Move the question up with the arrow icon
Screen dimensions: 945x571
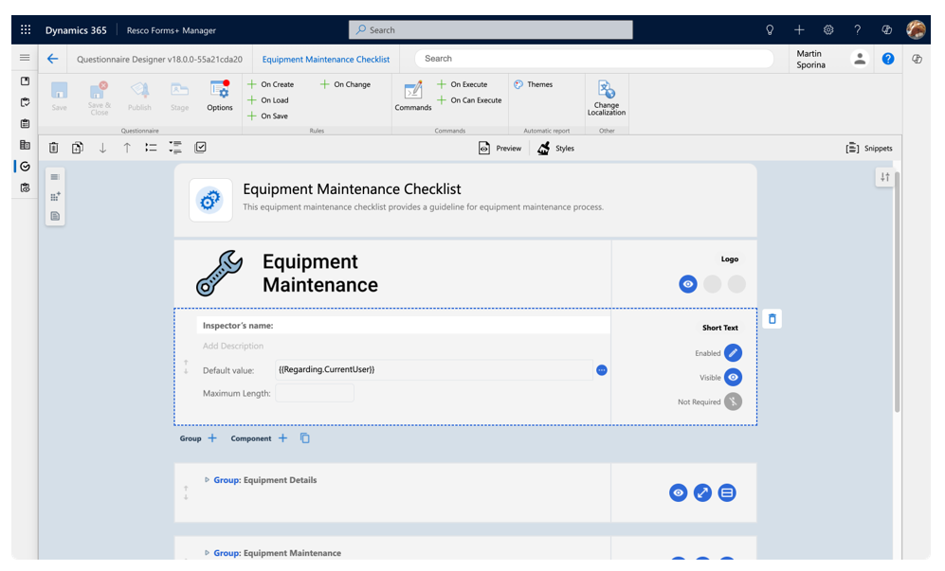pyautogui.click(x=125, y=147)
